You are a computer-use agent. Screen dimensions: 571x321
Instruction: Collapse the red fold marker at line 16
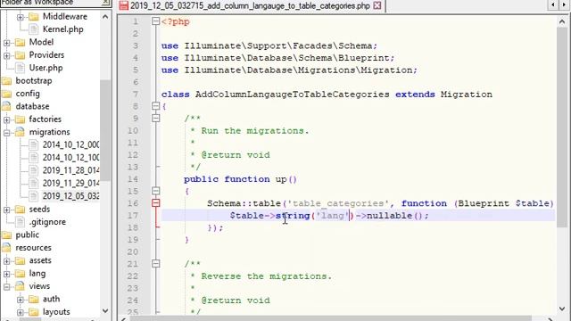[156, 203]
